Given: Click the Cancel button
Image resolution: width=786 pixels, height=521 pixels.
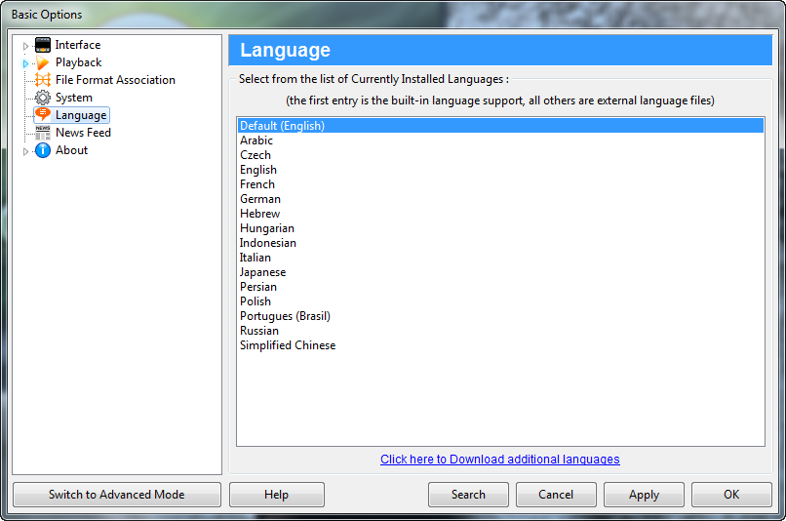Looking at the screenshot, I should [556, 495].
